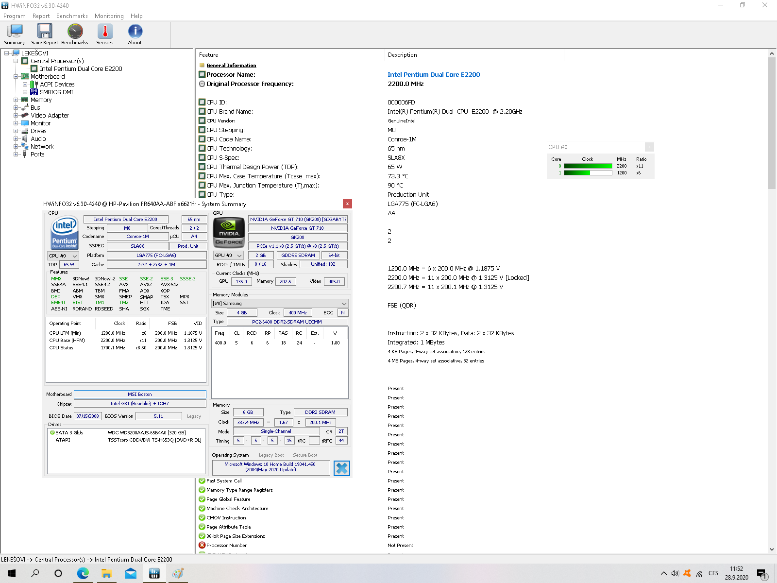Open the GPU #0 selector dropdown
Screen dimensions: 777x583
pyautogui.click(x=228, y=256)
